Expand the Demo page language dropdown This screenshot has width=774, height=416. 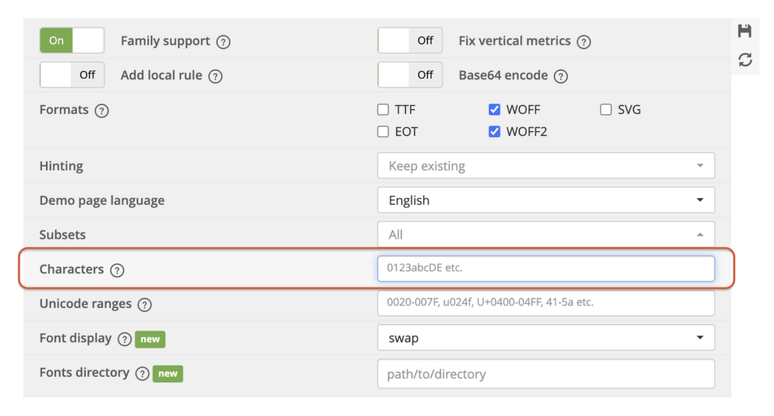click(x=546, y=200)
